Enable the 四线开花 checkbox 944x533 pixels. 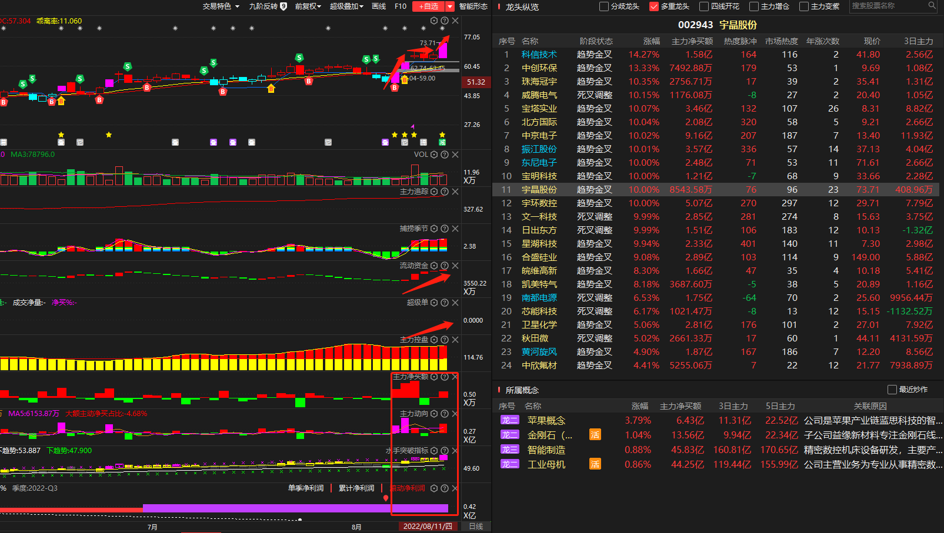click(703, 6)
